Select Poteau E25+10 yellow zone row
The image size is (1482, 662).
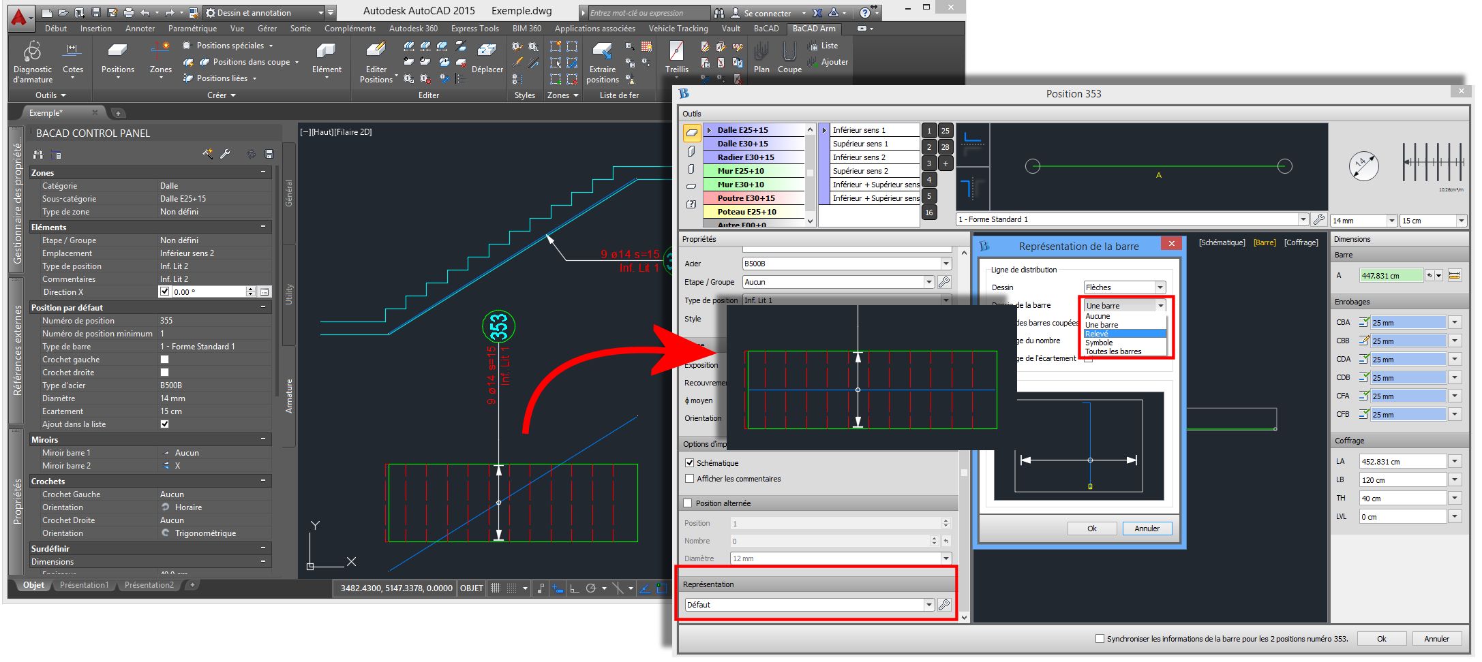tap(753, 212)
